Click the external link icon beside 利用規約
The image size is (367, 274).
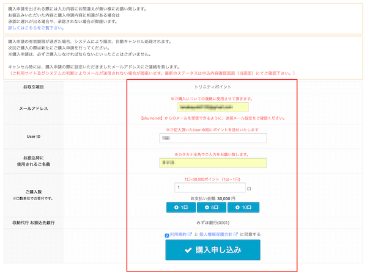click(x=190, y=234)
